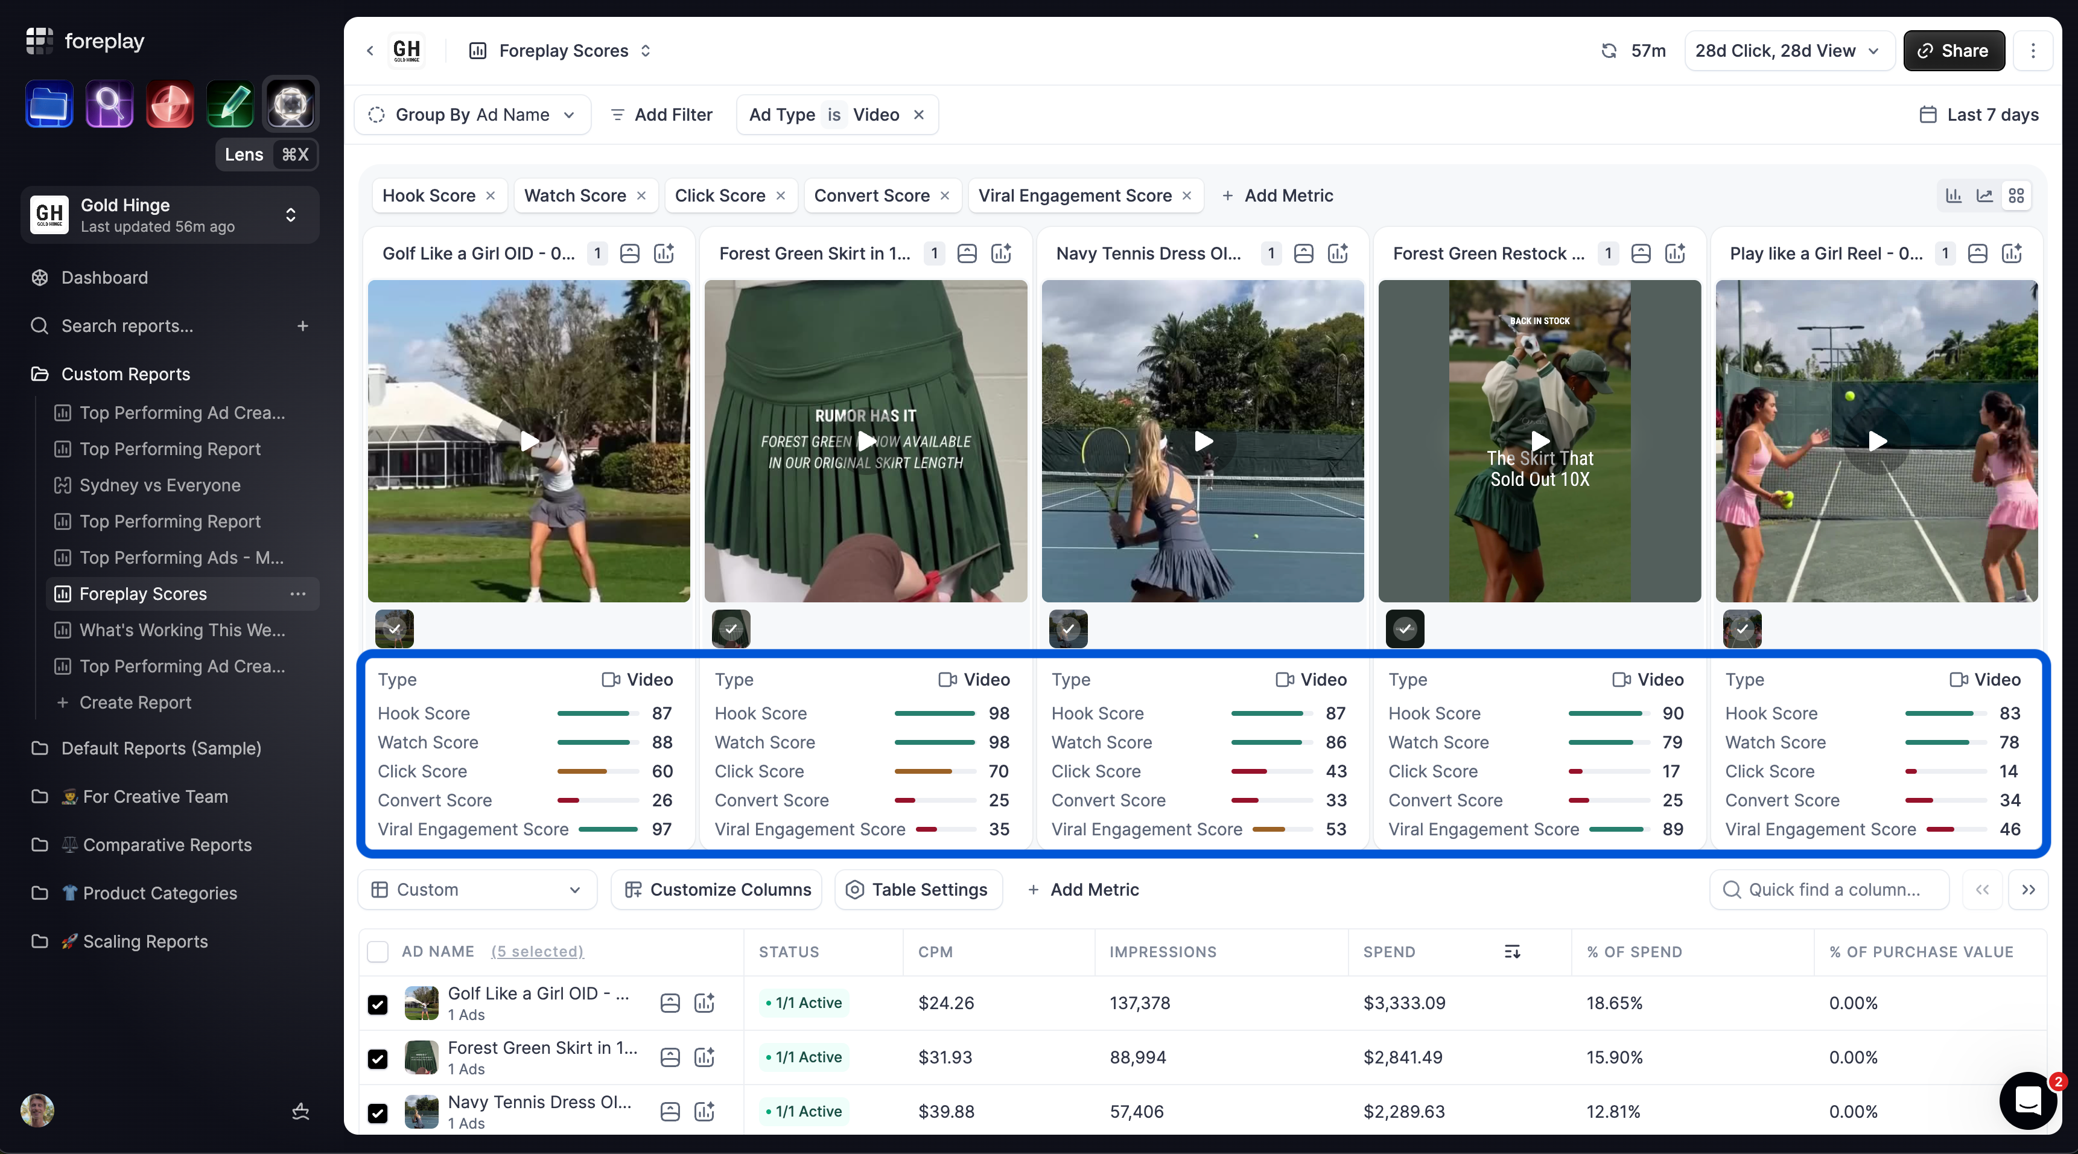Switch to line chart view icon

(x=1984, y=196)
